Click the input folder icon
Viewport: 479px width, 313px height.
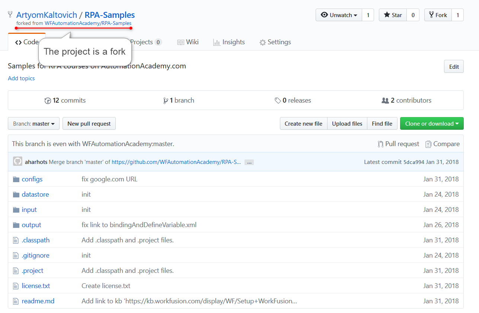point(16,210)
